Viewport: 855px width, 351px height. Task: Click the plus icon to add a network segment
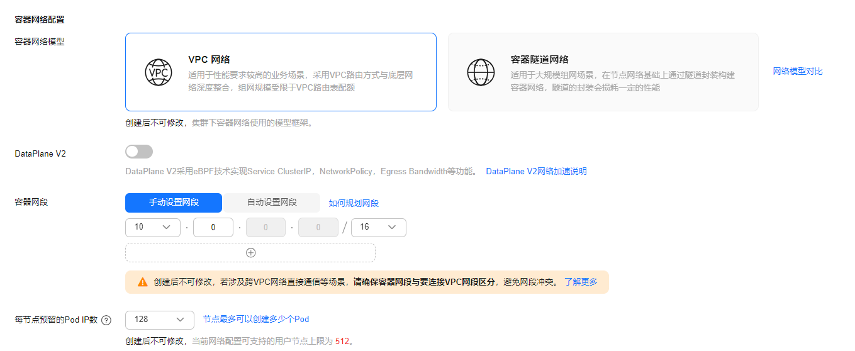click(250, 252)
